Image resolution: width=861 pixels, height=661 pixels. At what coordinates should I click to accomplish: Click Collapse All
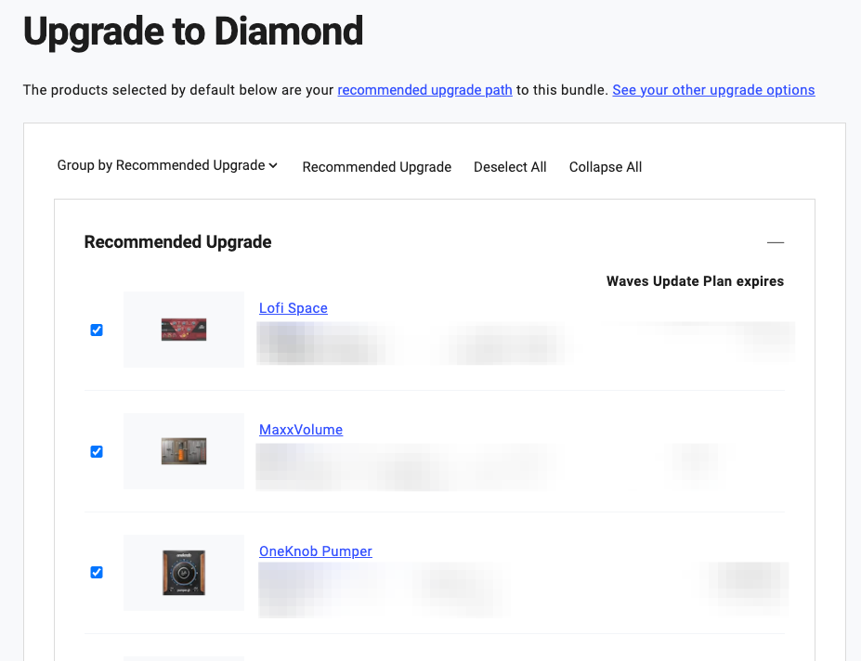point(606,167)
